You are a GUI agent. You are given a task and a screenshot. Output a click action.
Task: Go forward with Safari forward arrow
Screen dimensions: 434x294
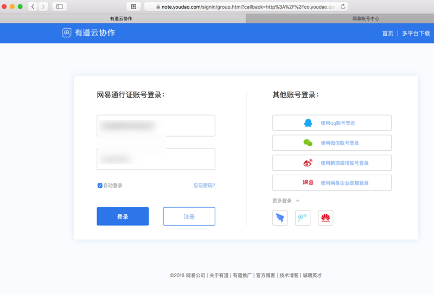click(43, 7)
